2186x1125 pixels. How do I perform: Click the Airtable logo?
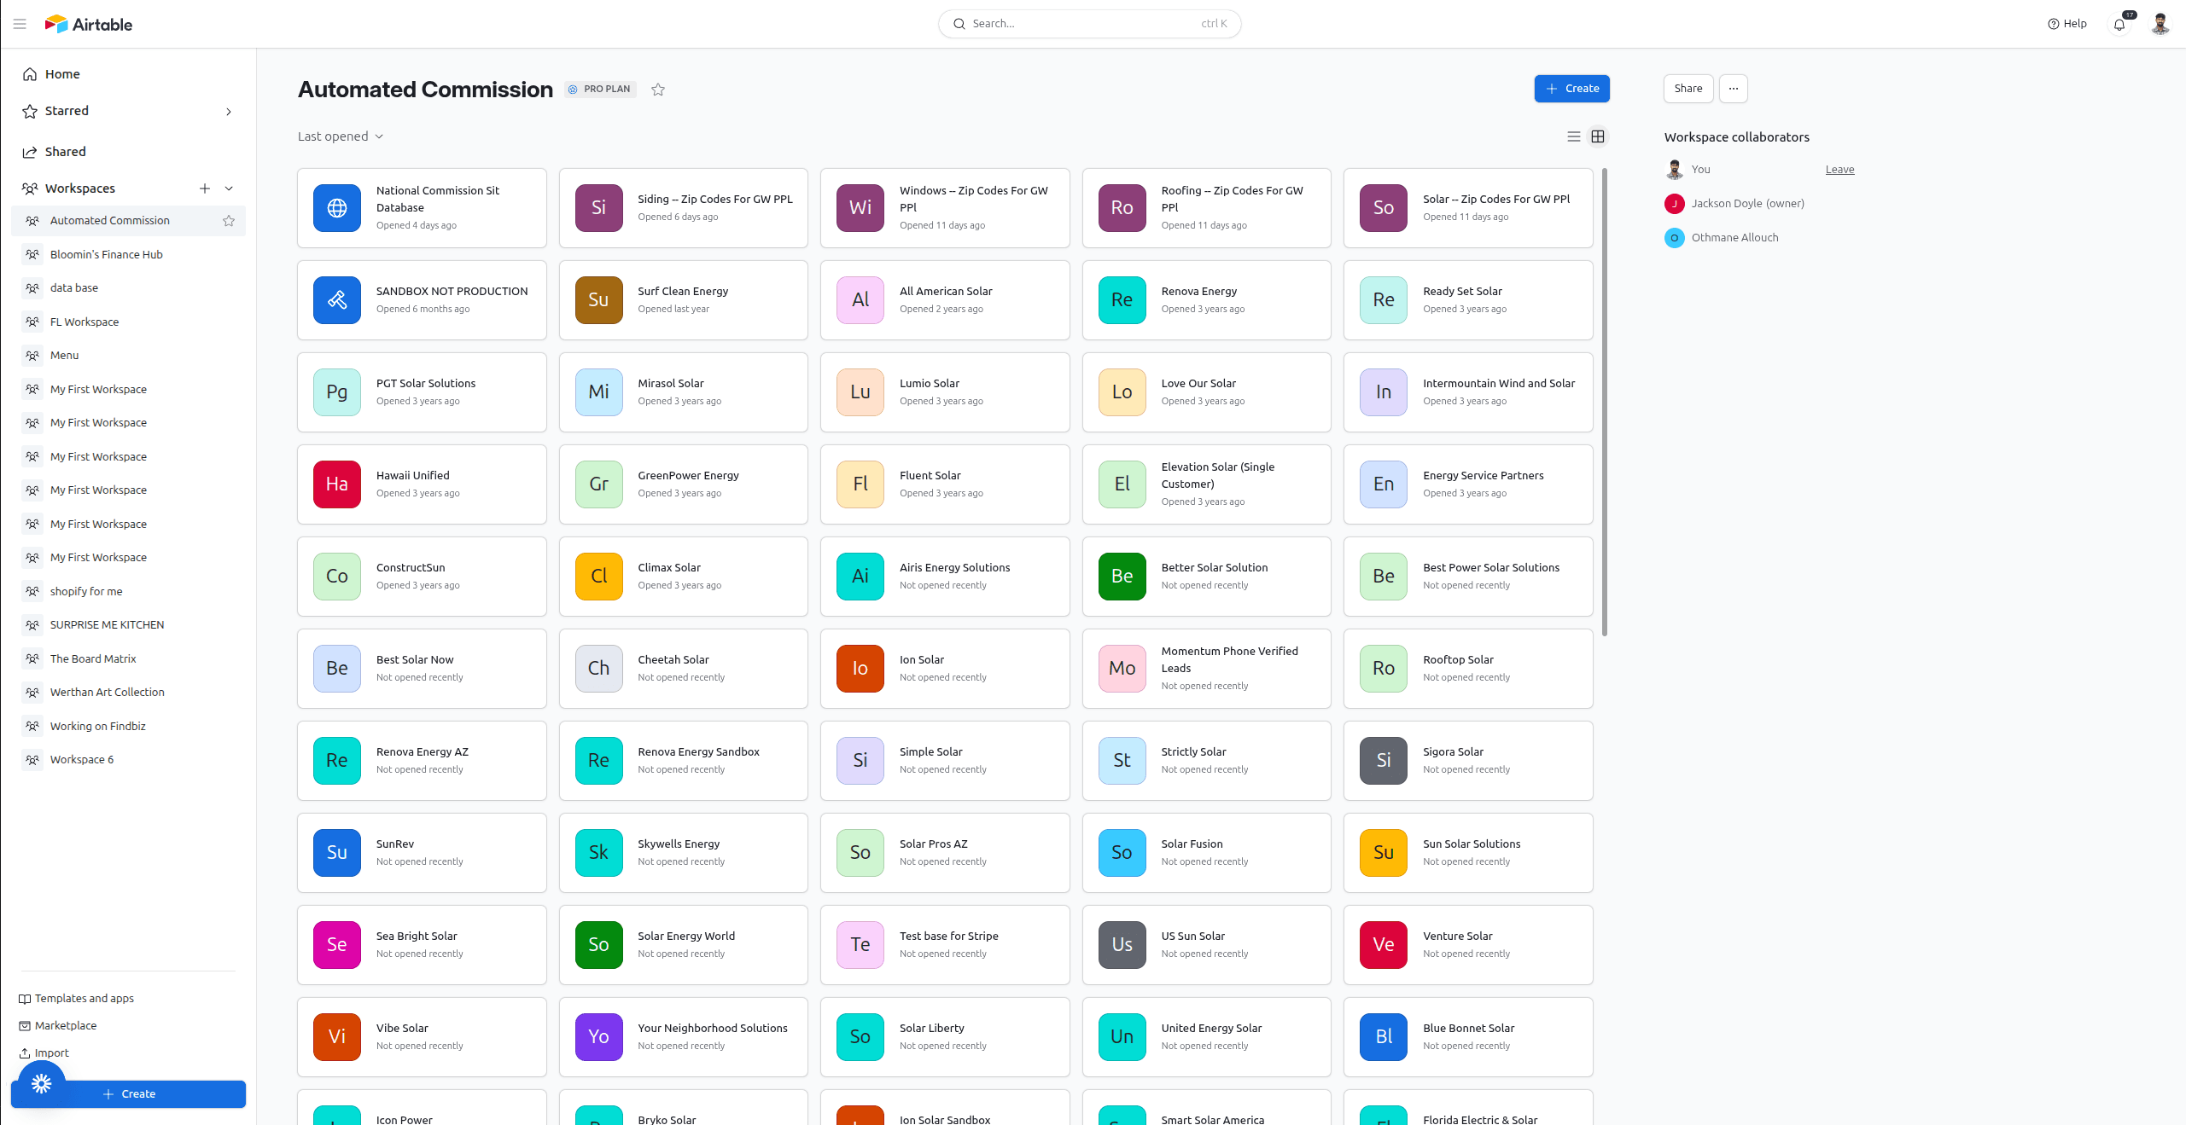(x=89, y=24)
